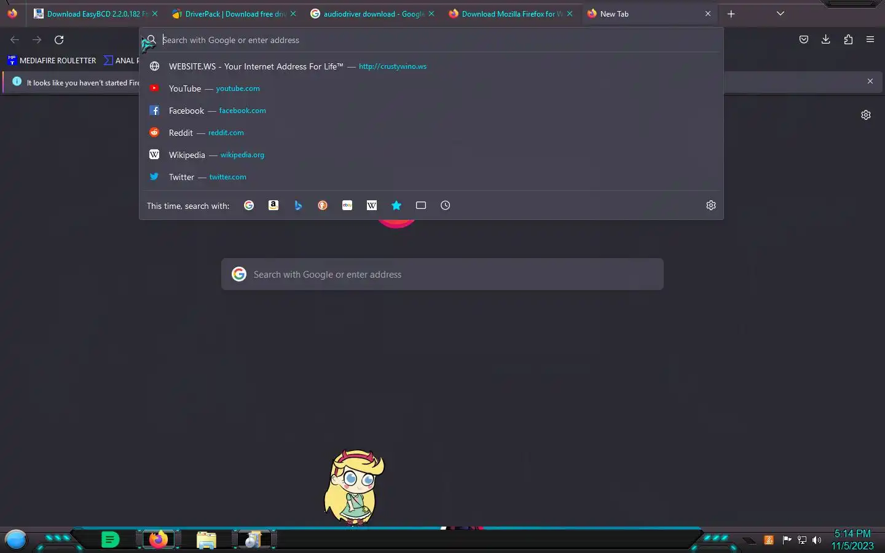Open the Firefox application hamburger menu
The image size is (885, 553).
pyautogui.click(x=870, y=39)
